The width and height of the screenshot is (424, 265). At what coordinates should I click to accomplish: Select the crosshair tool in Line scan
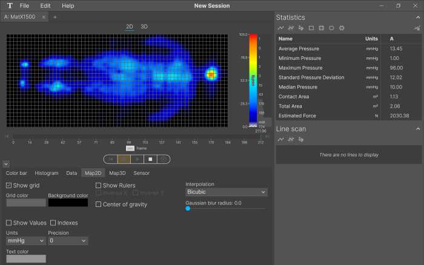click(x=291, y=139)
